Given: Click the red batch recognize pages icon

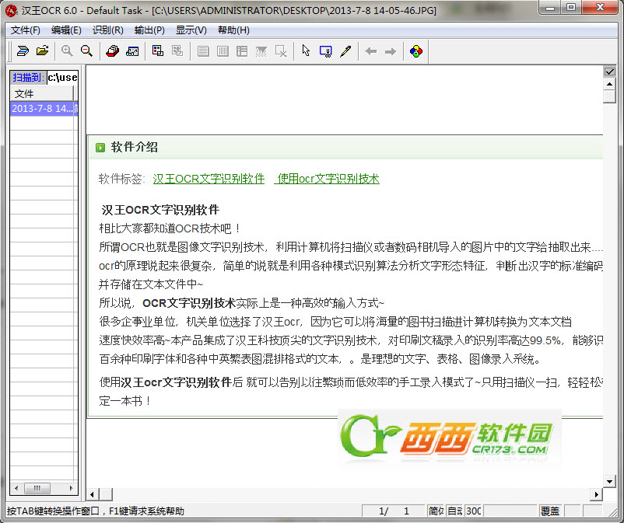Looking at the screenshot, I should point(113,51).
